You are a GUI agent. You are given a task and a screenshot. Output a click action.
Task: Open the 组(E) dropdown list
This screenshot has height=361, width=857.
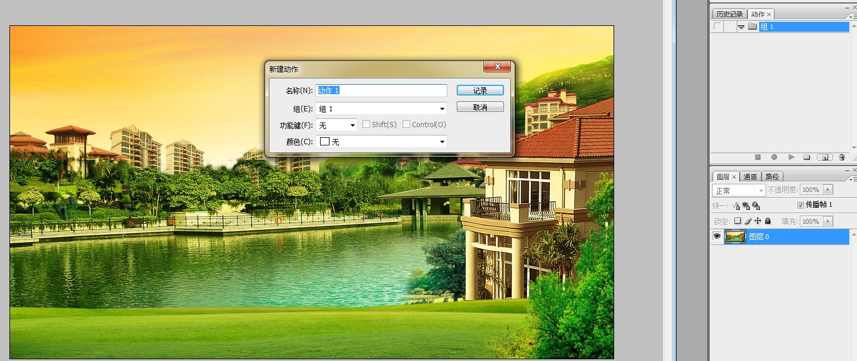coord(442,109)
